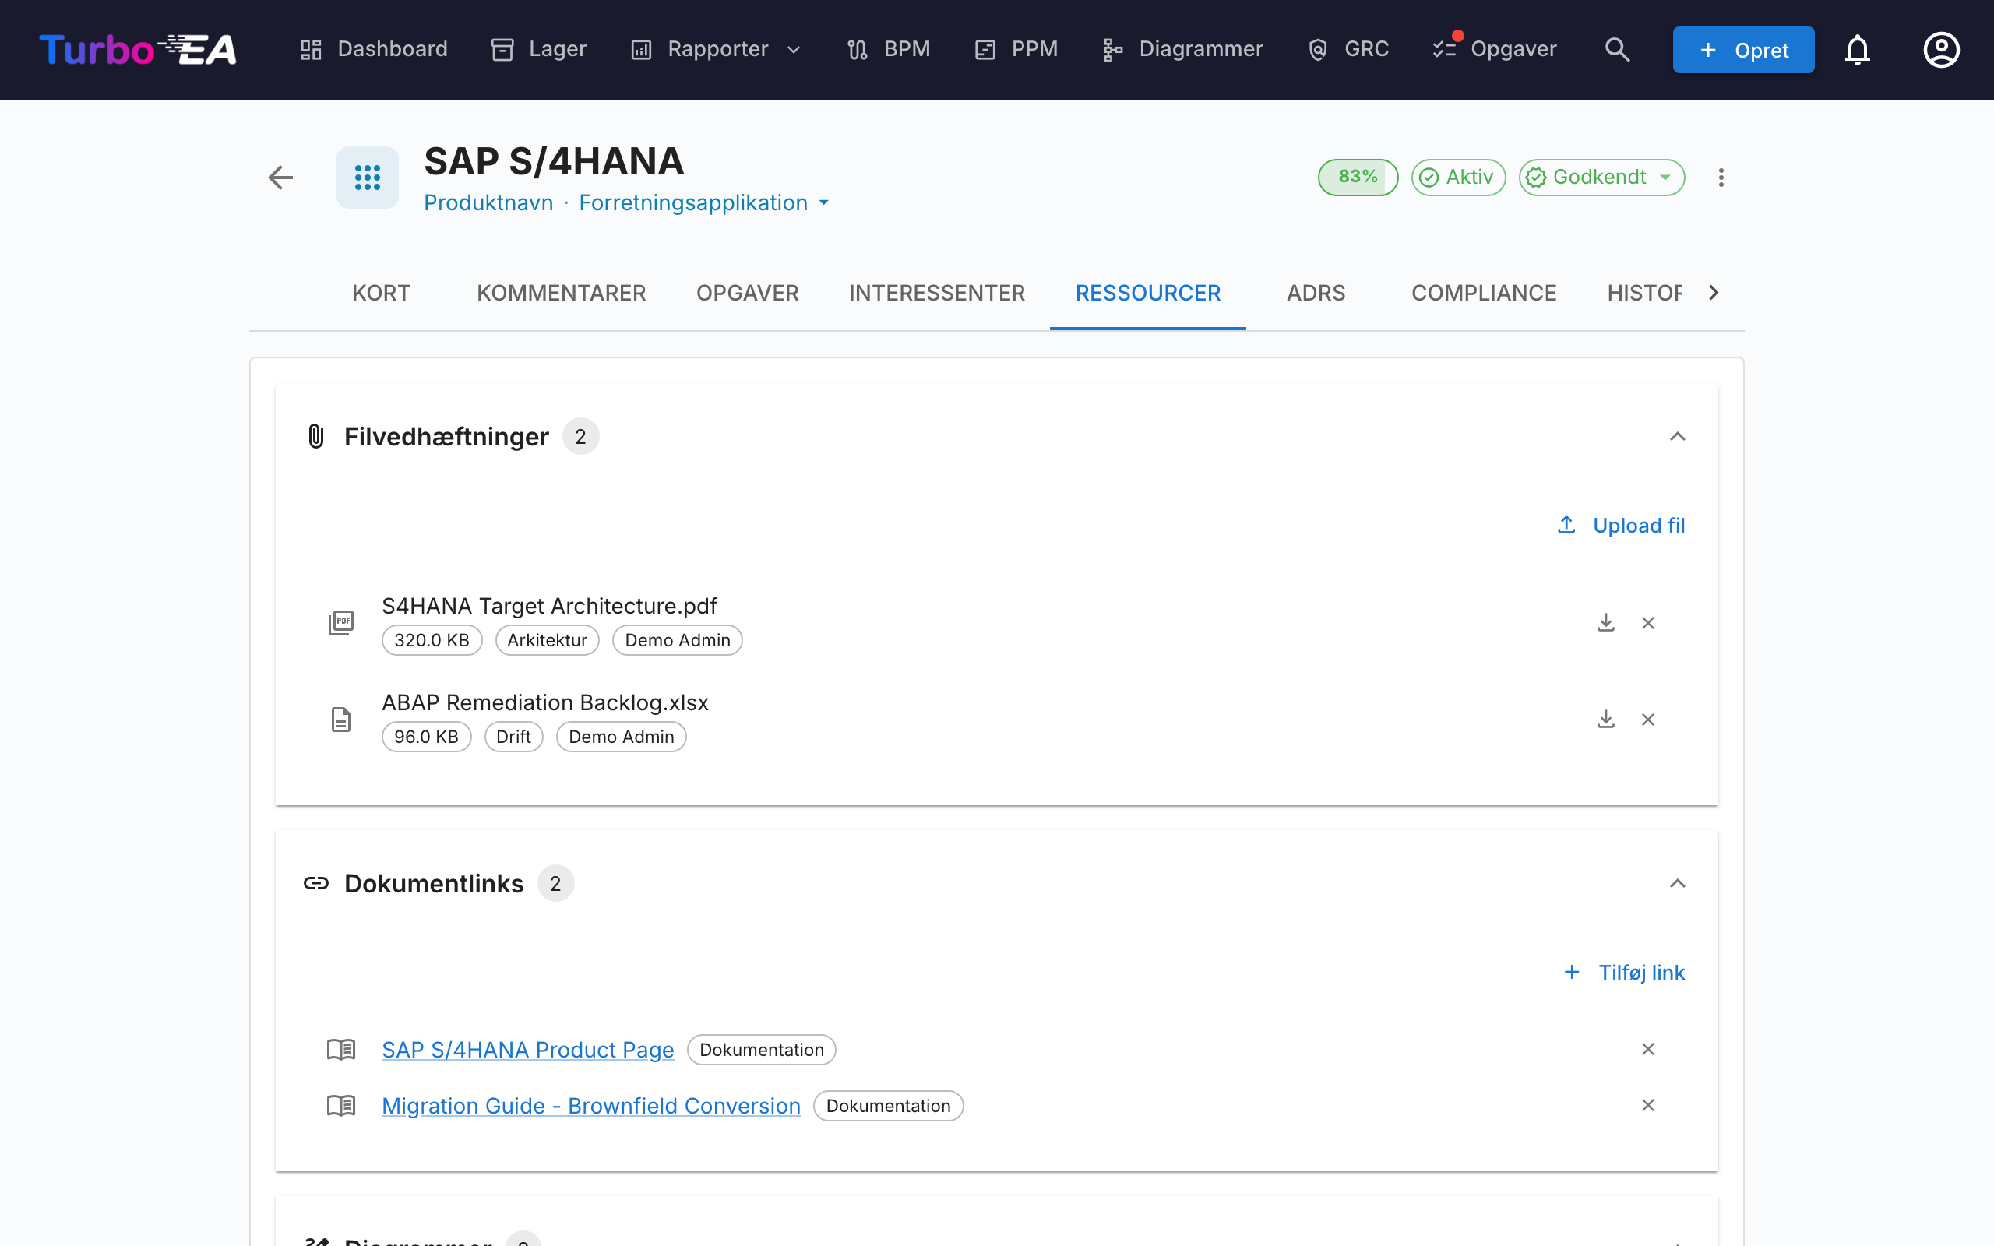The image size is (1994, 1246).
Task: Open the Rapporter dropdown menu
Action: point(715,49)
